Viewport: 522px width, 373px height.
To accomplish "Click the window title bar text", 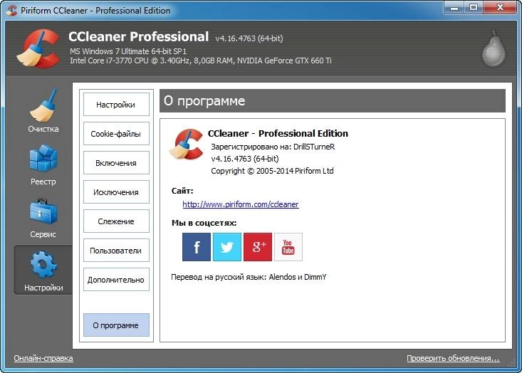I will [x=95, y=10].
